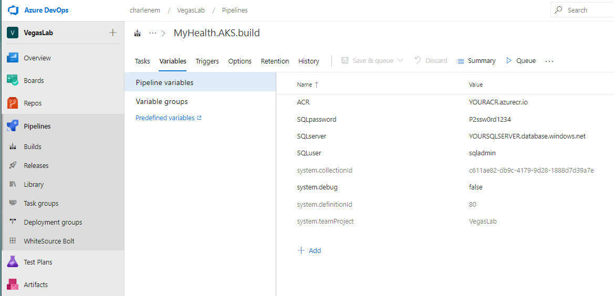Click the Discard undo icon
Viewport: 614px width, 296px height.
(418, 60)
